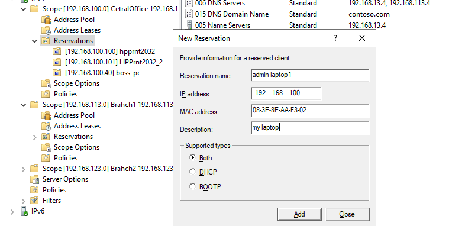
Task: Click the Filters funnel icon
Action: [34, 201]
